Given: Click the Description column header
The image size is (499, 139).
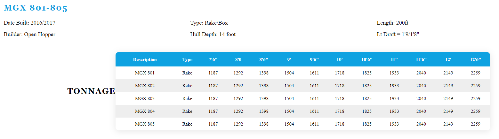Looking at the screenshot, I should coord(145,60).
